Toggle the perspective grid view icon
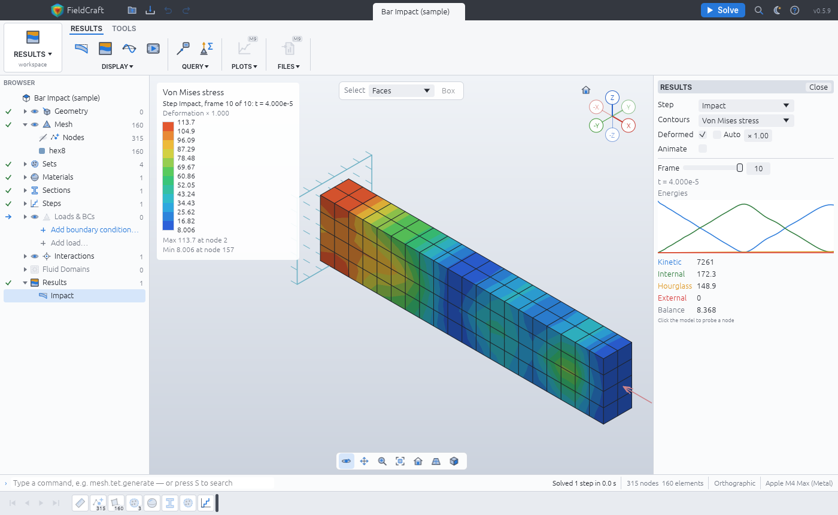 tap(436, 461)
